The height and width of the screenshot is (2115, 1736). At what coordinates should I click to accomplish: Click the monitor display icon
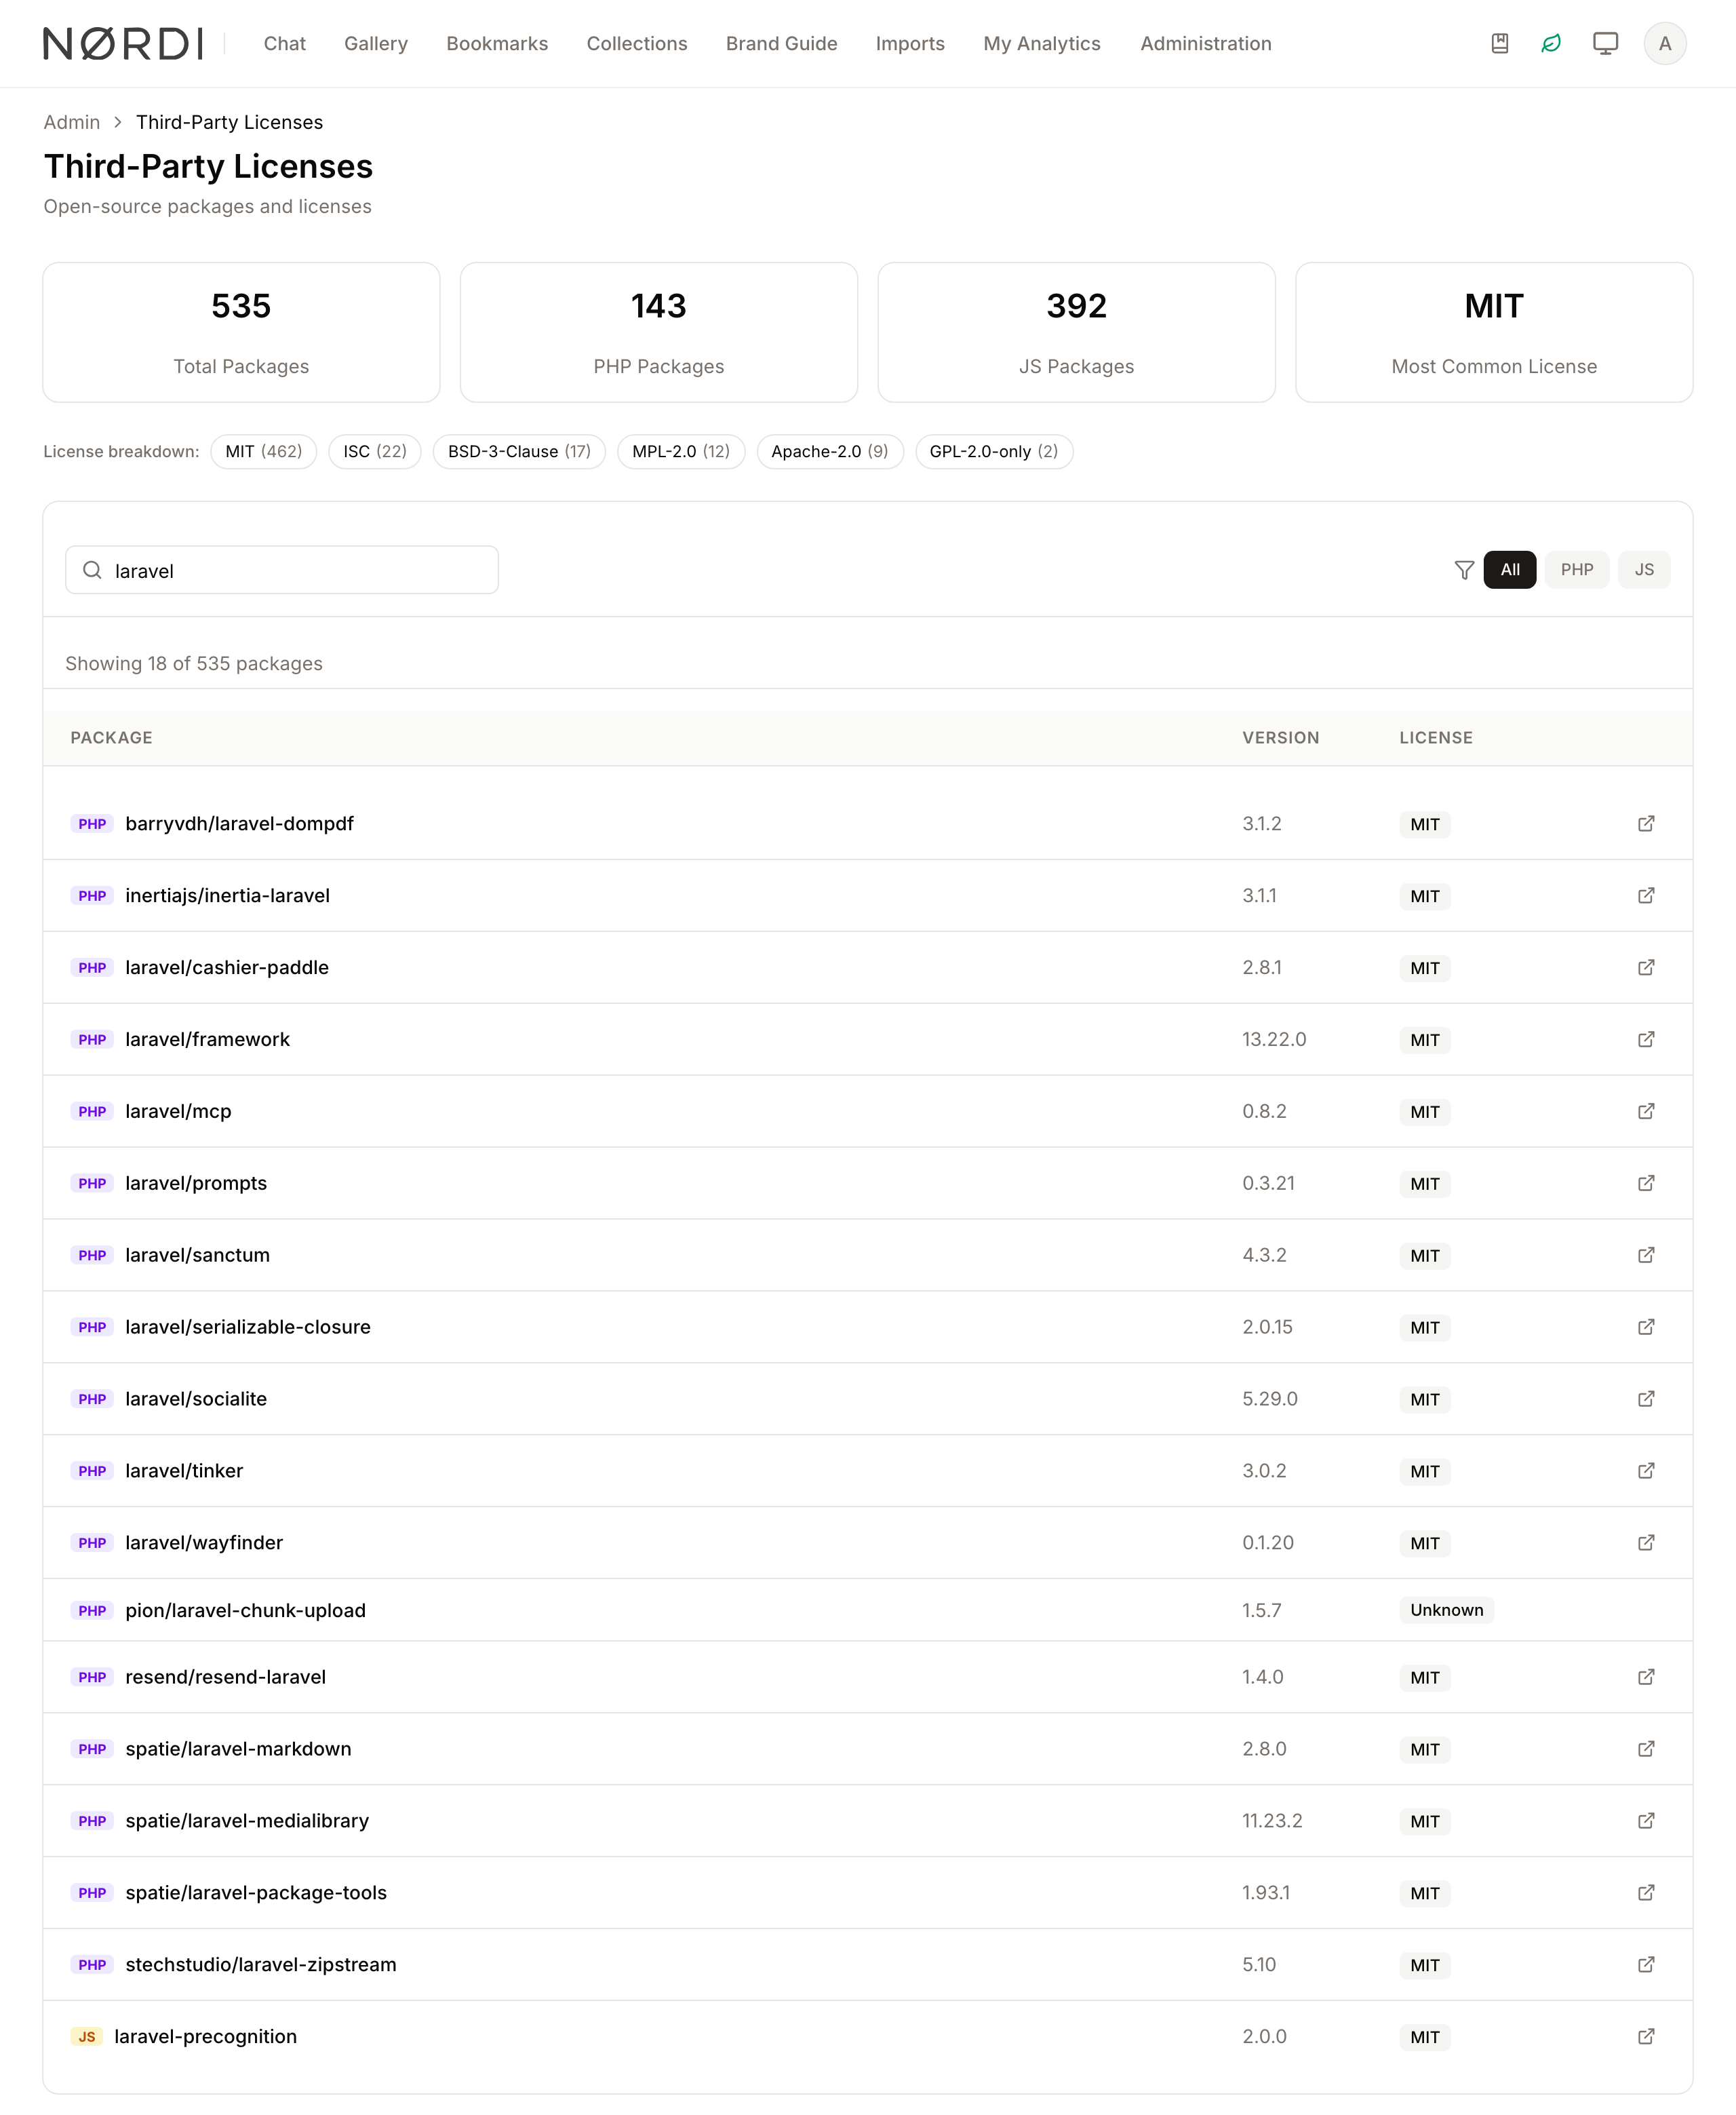point(1605,43)
